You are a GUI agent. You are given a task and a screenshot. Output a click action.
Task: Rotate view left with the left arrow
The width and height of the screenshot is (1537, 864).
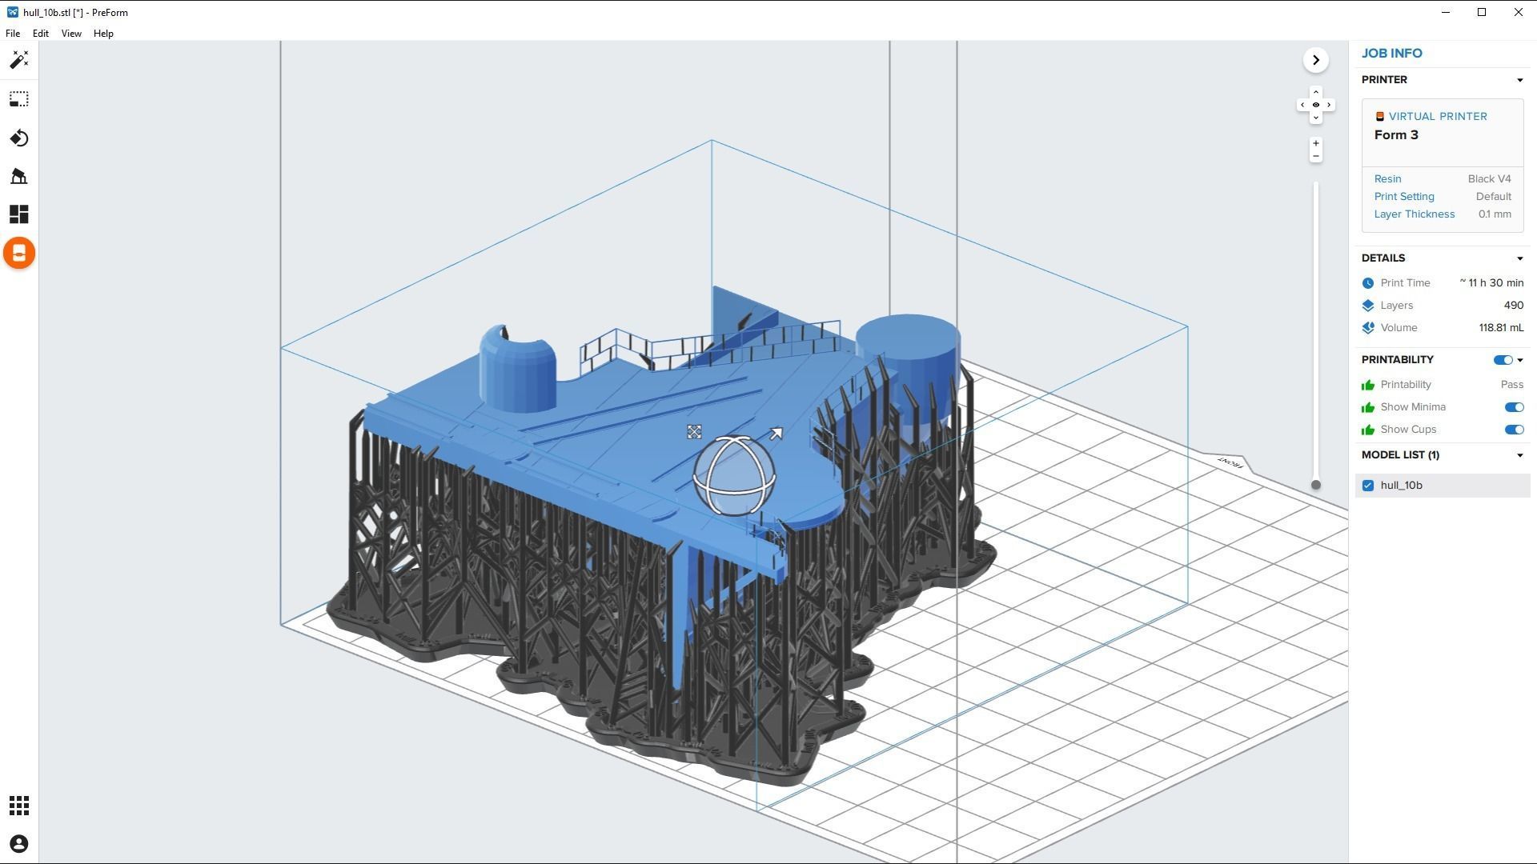[x=1302, y=105]
